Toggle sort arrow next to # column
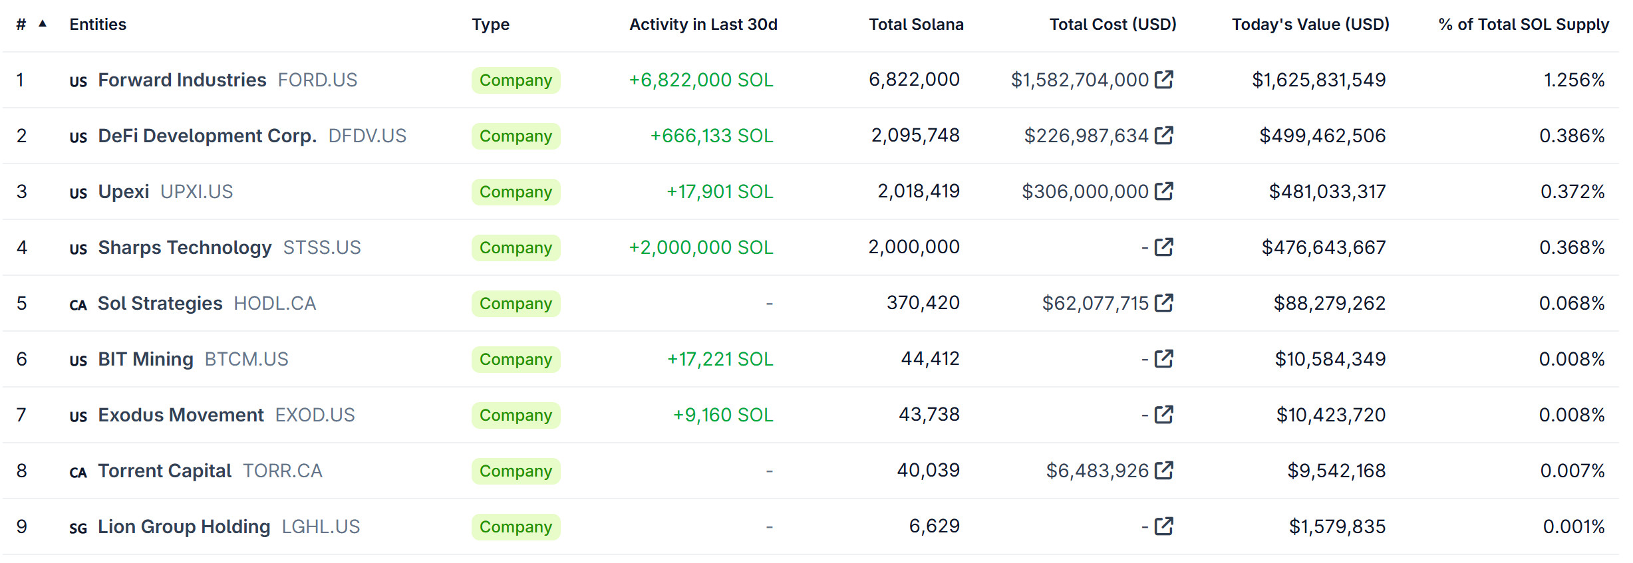The image size is (1633, 563). point(43,24)
